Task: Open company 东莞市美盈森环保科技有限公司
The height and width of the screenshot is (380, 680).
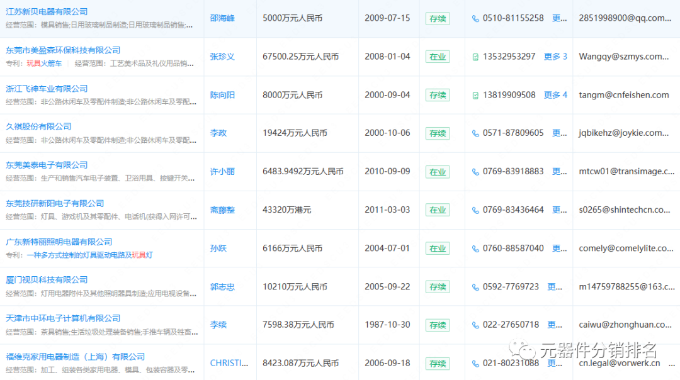Action: pos(63,50)
